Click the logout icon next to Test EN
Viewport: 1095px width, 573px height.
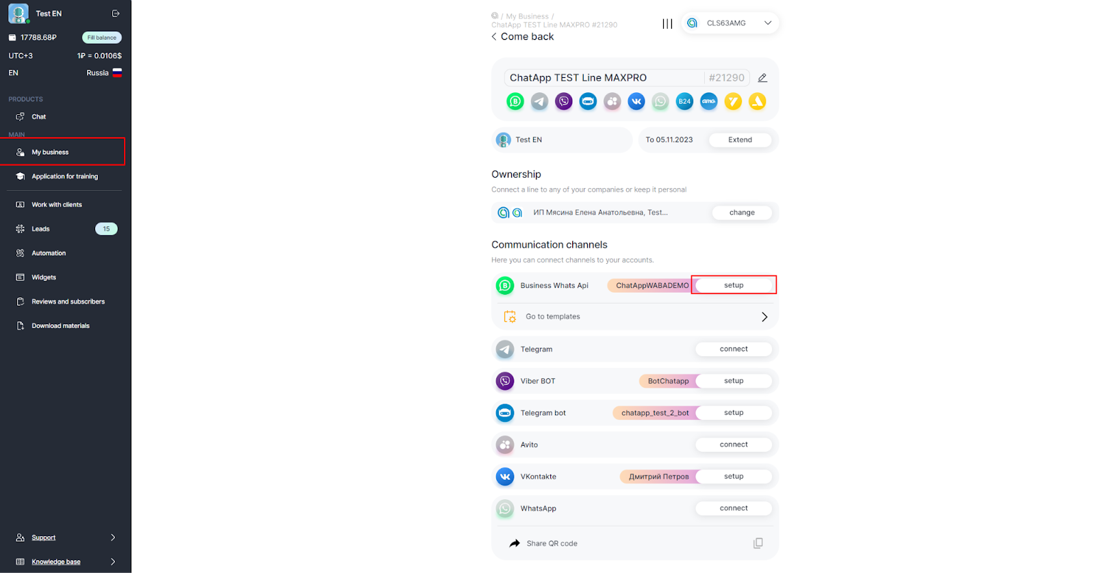(116, 13)
